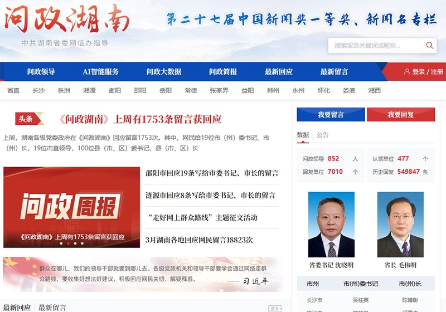
Task: Click the red 我要回复 button
Action: pos(401,115)
